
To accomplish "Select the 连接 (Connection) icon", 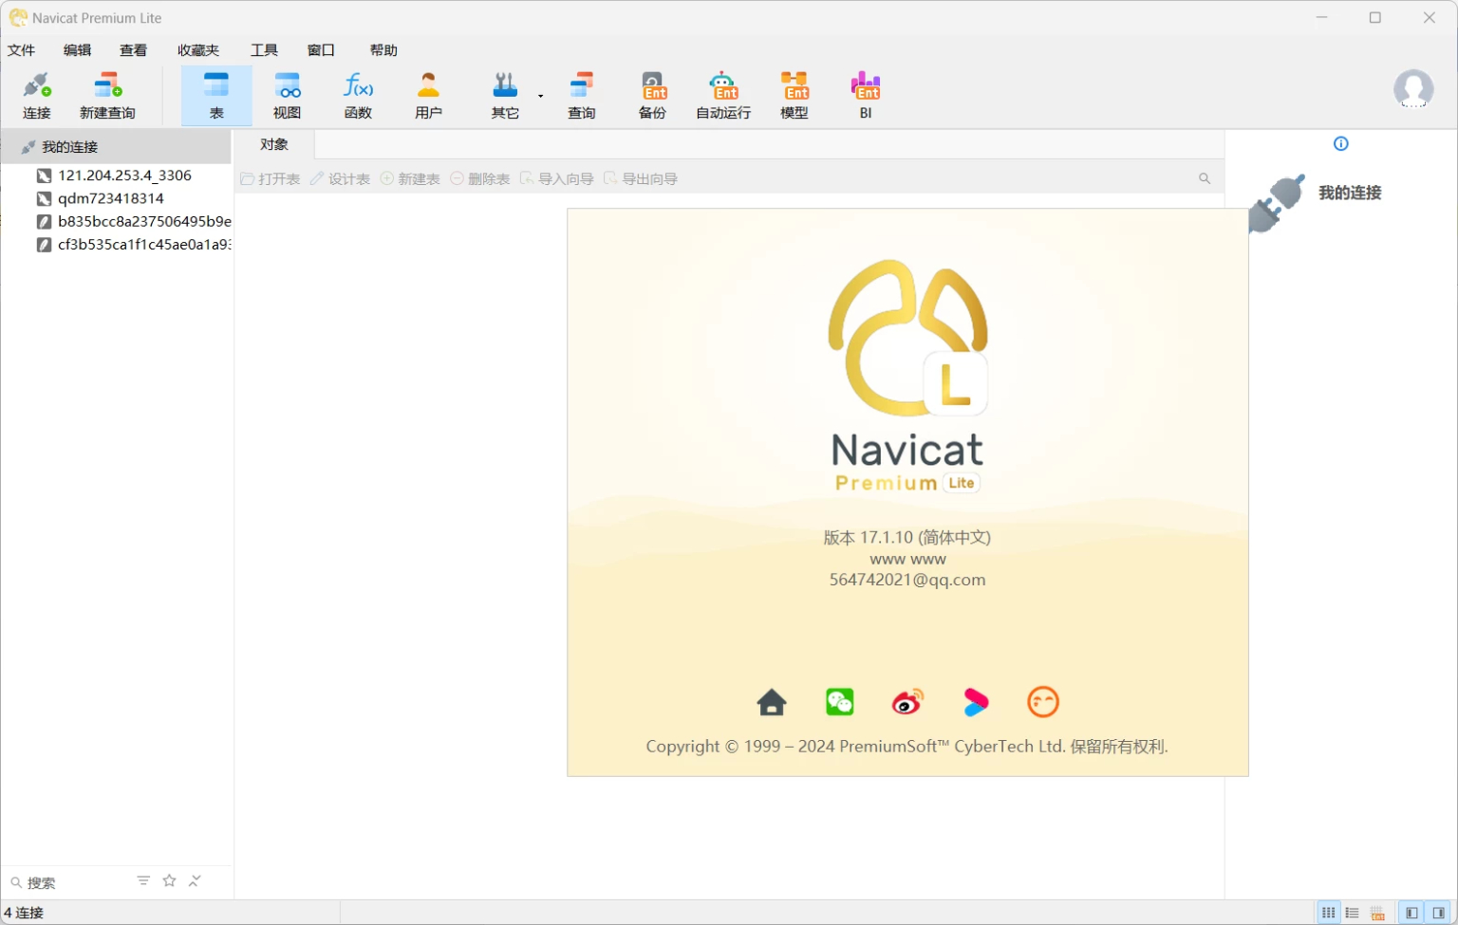I will click(x=36, y=94).
